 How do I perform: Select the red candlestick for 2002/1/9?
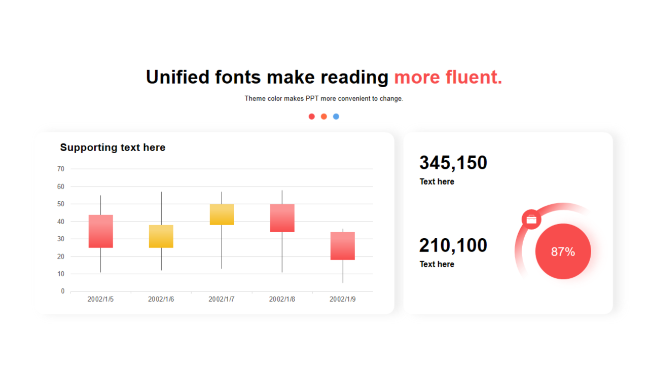pos(343,246)
